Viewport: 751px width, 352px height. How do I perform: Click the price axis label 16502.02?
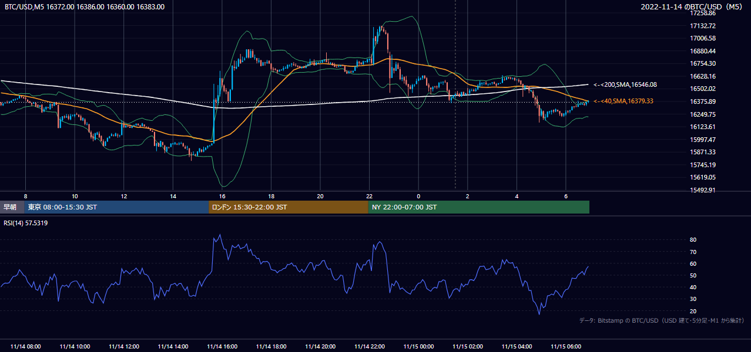[x=703, y=89]
